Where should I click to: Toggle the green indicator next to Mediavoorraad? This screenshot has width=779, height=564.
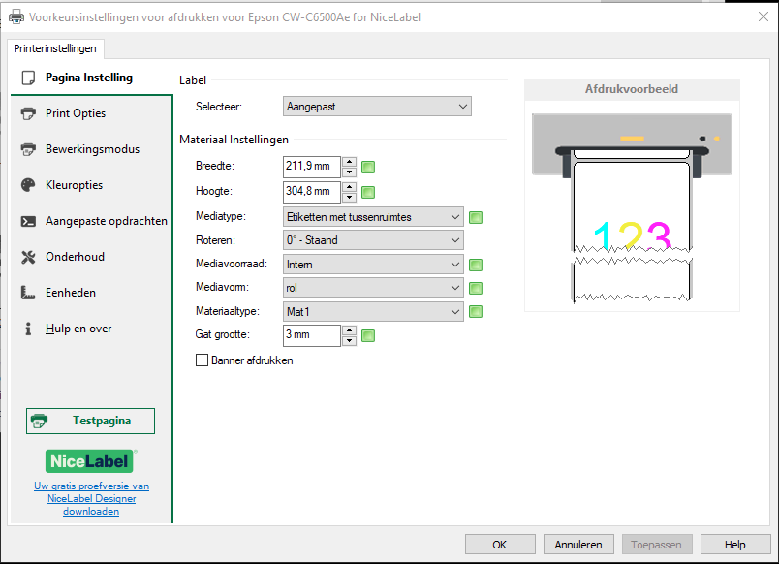(x=476, y=265)
